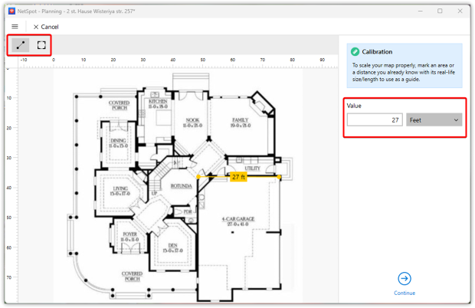Click the FOYER room label
The height and width of the screenshot is (308, 475).
(x=130, y=234)
